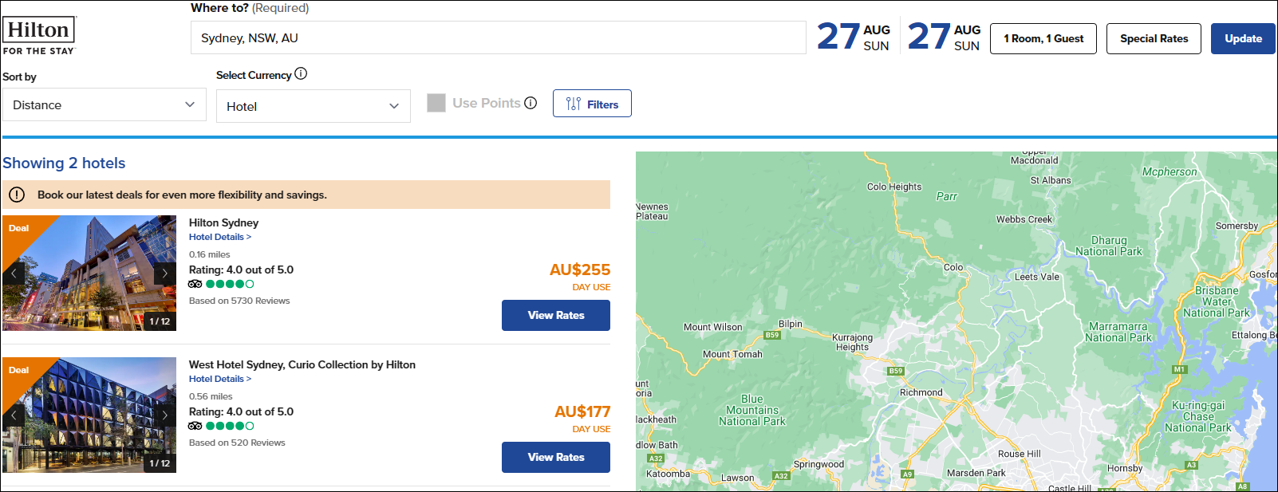Open the Hotel currency dropdown
Screen dimensions: 1278x492
click(314, 106)
